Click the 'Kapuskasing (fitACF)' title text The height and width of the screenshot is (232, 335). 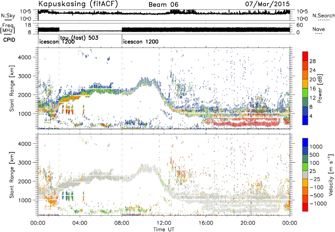[x=78, y=4]
